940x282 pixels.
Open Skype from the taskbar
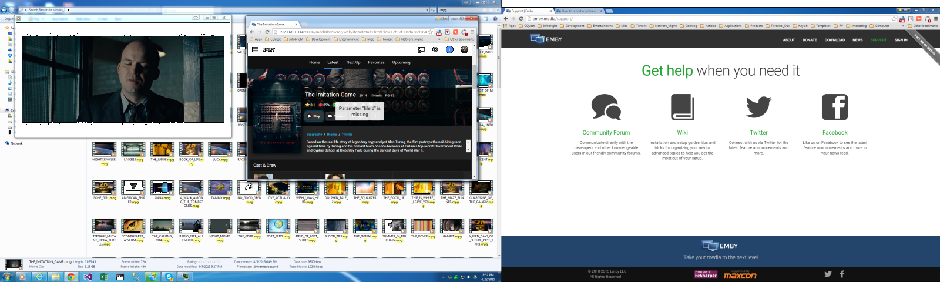tap(169, 277)
